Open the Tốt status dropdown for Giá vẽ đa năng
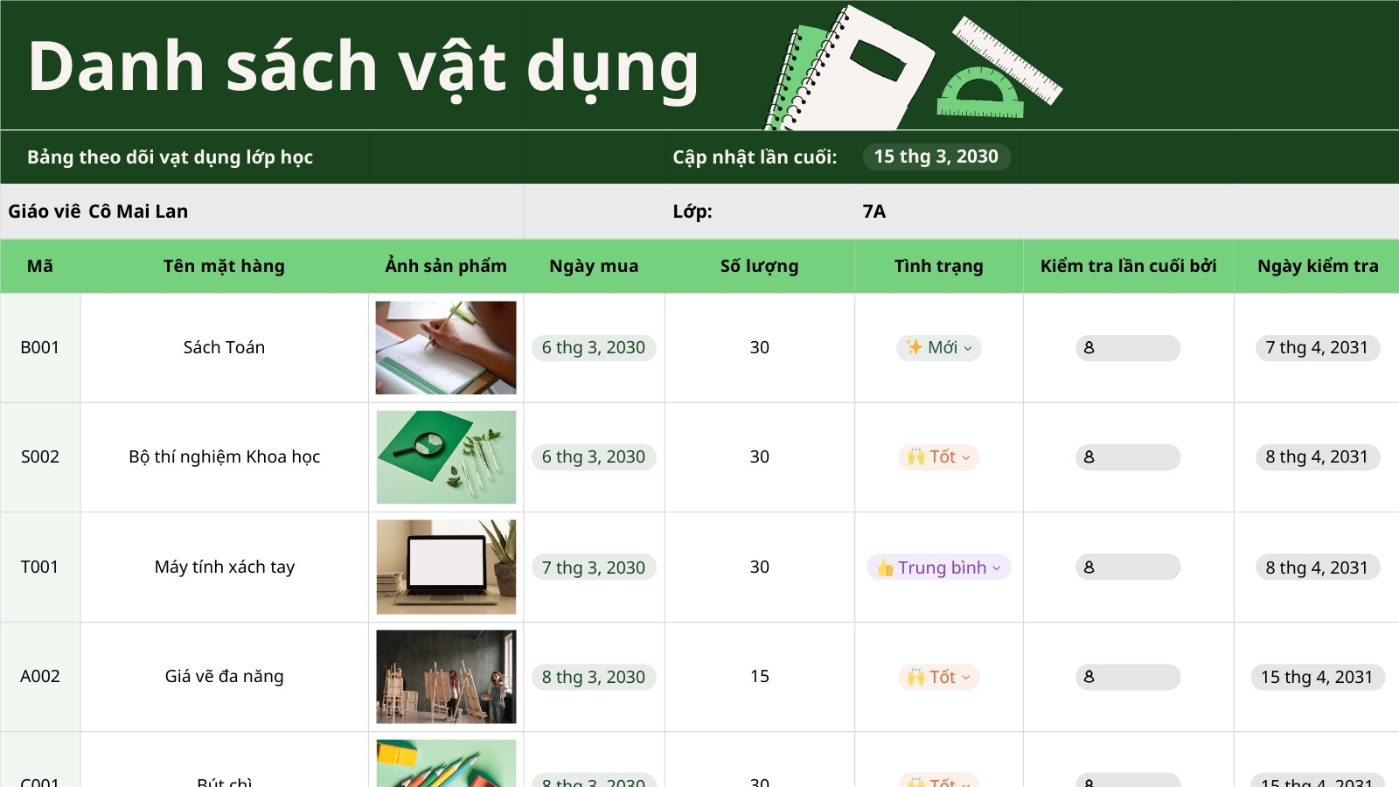 coord(939,677)
